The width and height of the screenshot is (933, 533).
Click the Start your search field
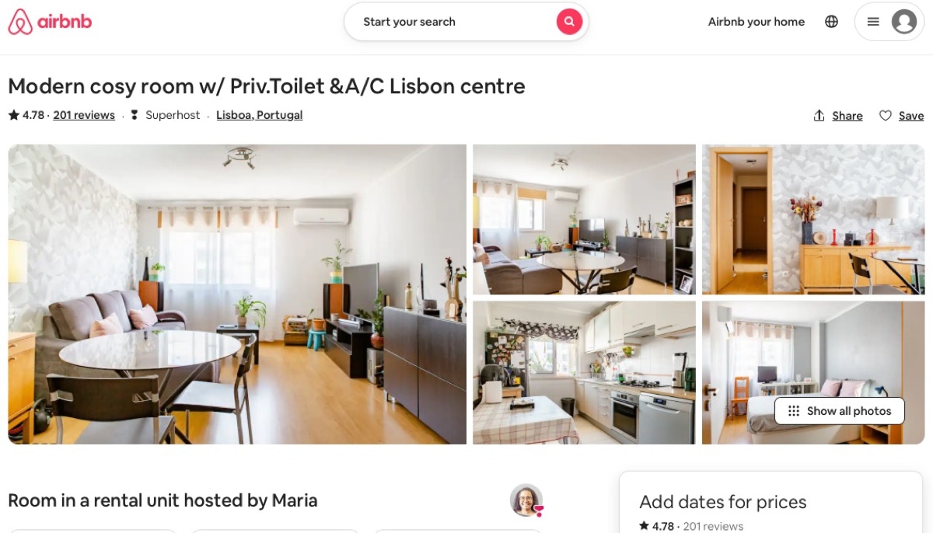(451, 22)
